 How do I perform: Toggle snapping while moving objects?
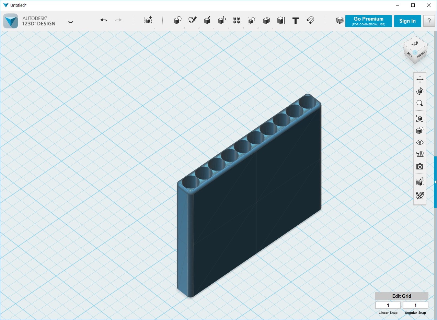(420, 182)
